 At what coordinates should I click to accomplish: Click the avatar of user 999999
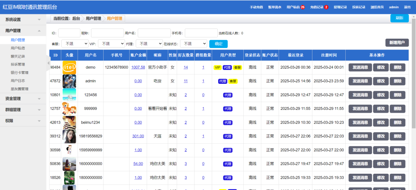click(x=69, y=109)
